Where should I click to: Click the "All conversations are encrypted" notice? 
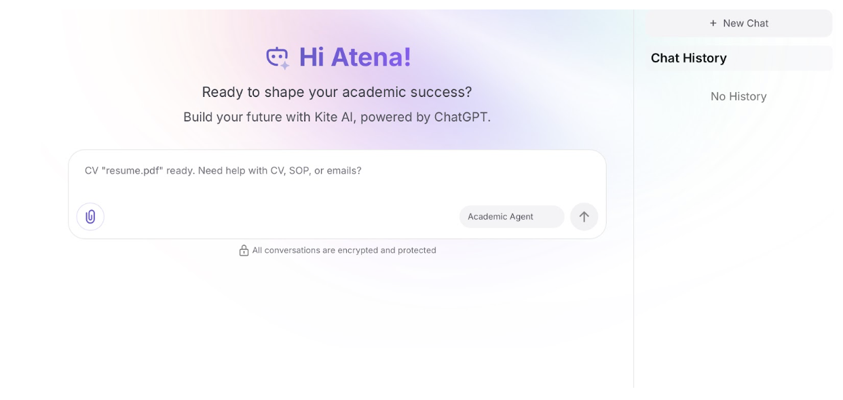point(344,250)
